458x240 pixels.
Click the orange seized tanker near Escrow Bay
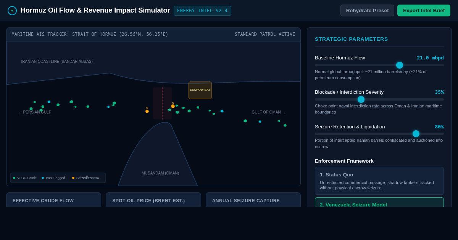pos(173,106)
